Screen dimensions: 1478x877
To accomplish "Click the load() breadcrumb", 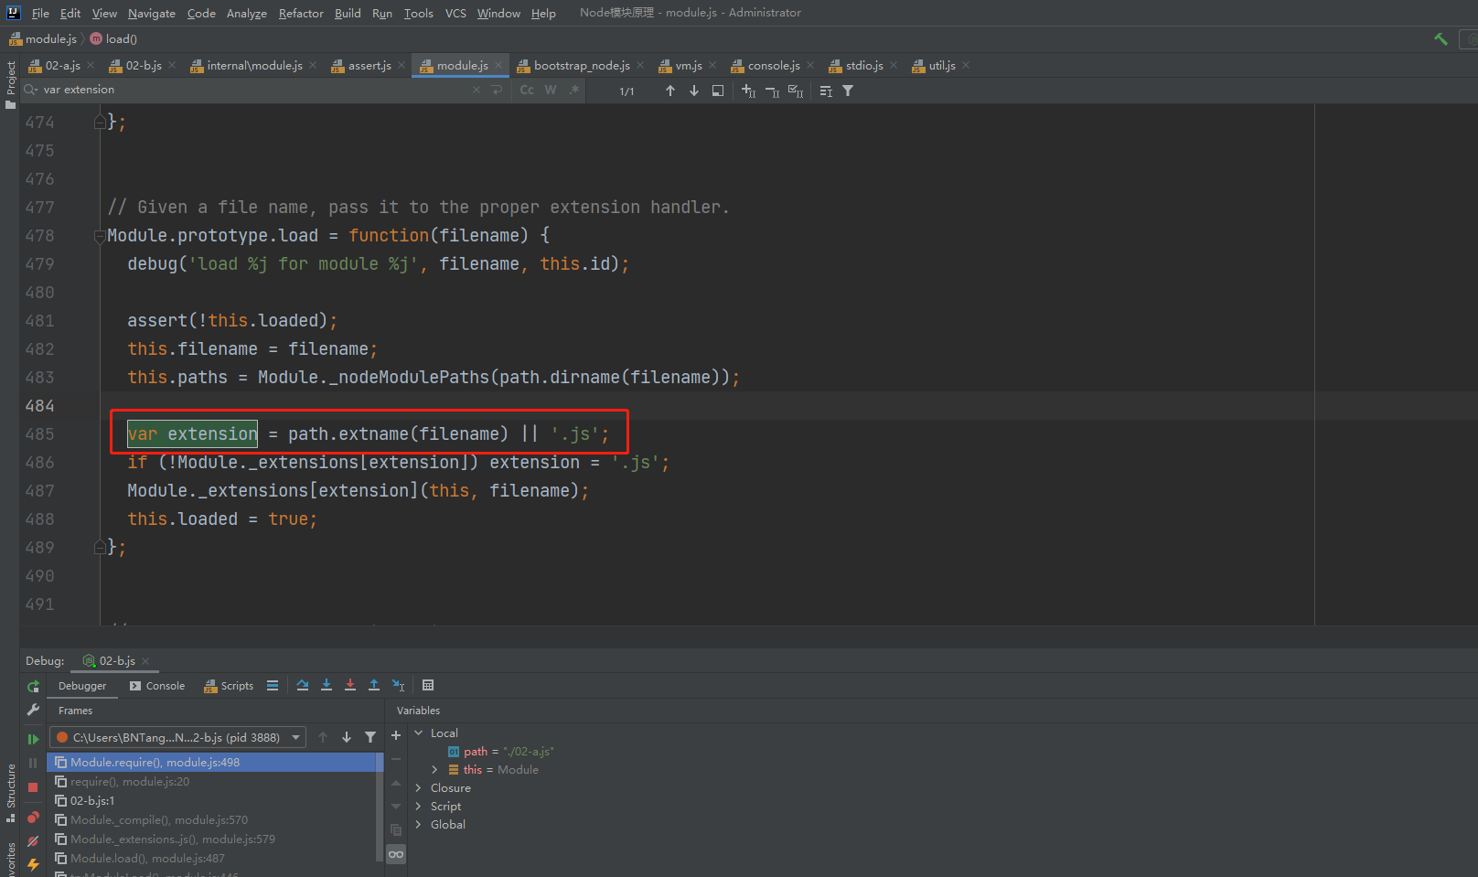I will pyautogui.click(x=113, y=38).
